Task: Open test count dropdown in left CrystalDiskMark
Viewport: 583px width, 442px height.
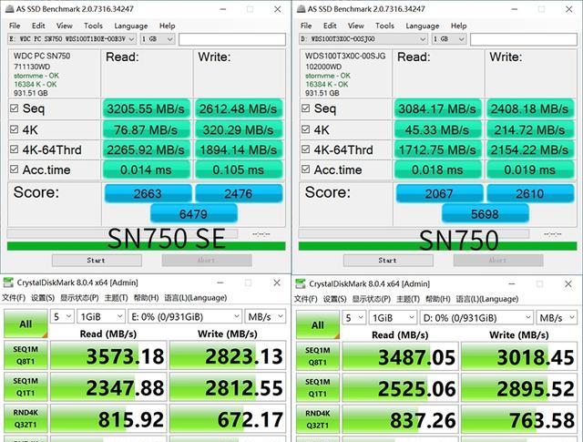Action: (62, 316)
